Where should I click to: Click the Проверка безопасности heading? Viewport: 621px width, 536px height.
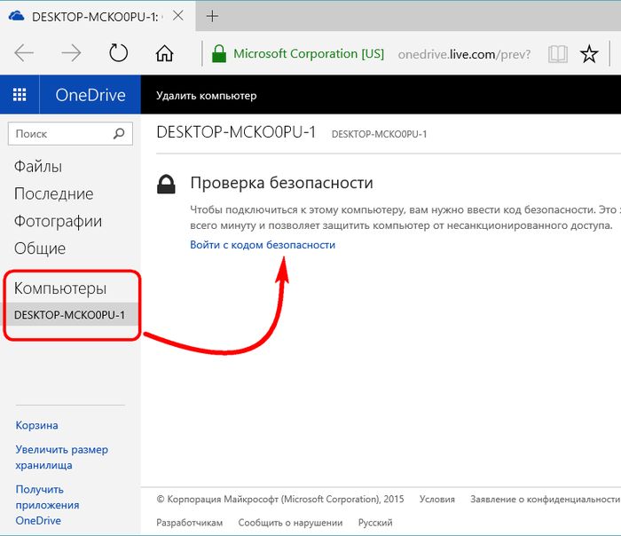point(281,183)
